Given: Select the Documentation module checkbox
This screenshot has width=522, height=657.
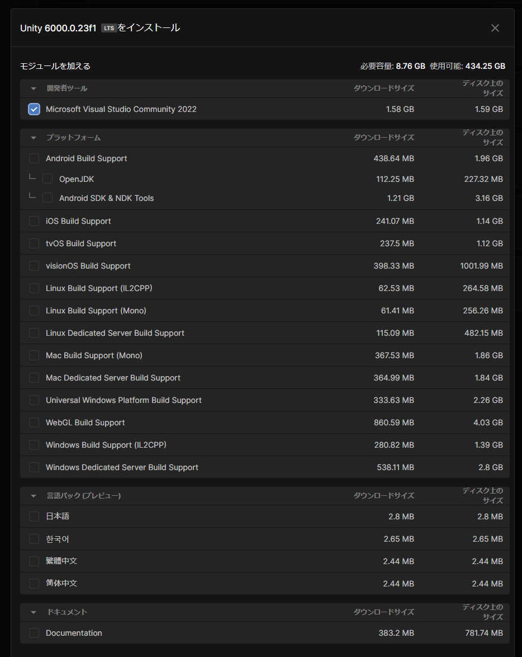Looking at the screenshot, I should tap(34, 633).
